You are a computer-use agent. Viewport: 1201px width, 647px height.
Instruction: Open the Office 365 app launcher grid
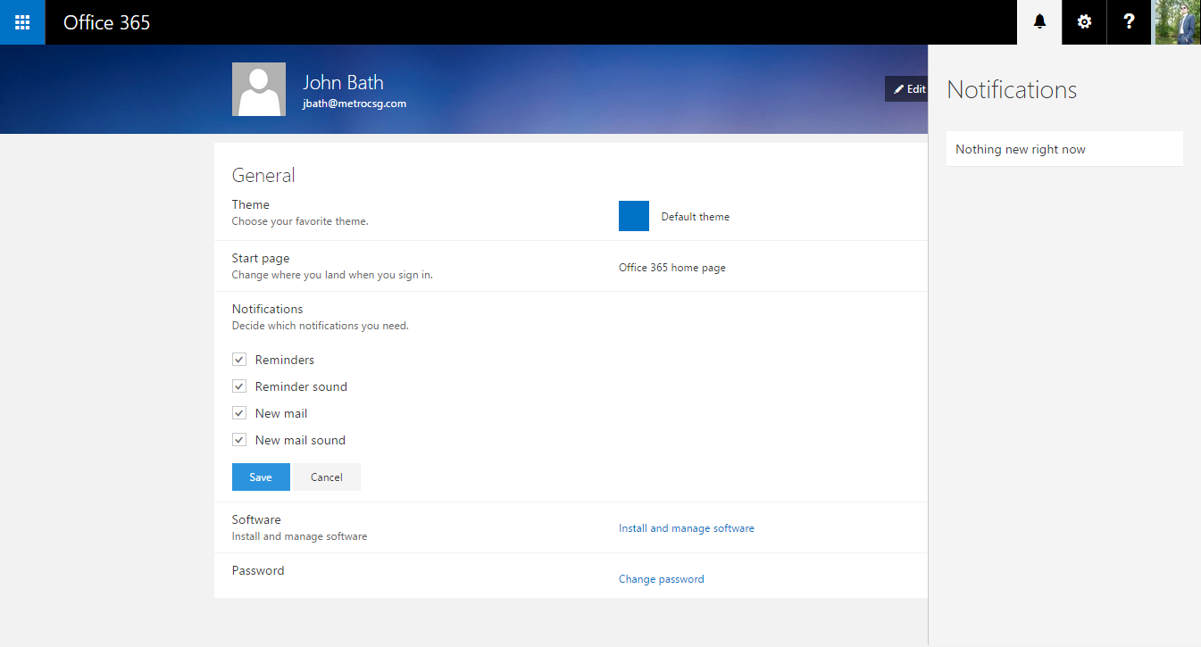tap(21, 21)
